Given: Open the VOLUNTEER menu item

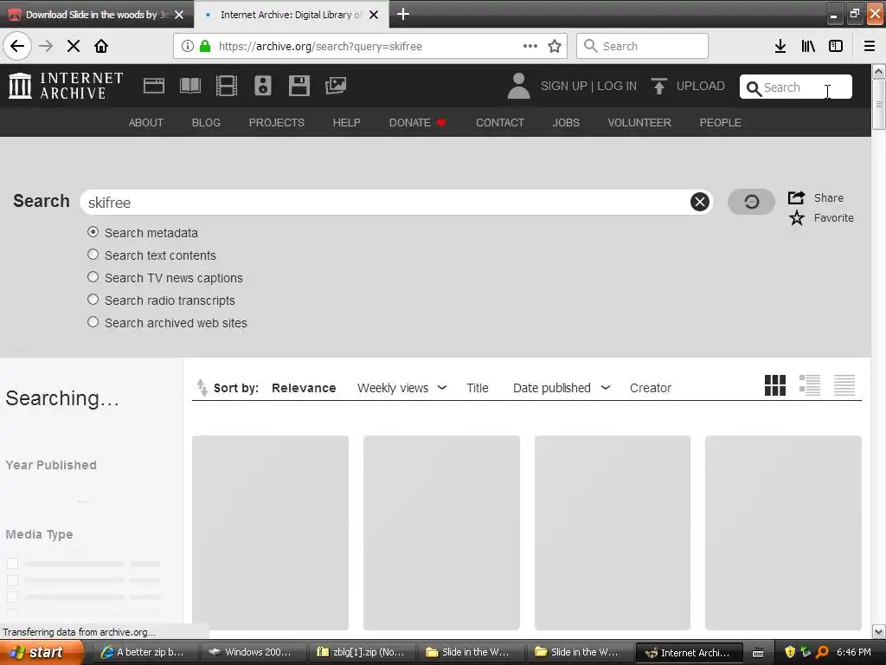Looking at the screenshot, I should (x=639, y=123).
